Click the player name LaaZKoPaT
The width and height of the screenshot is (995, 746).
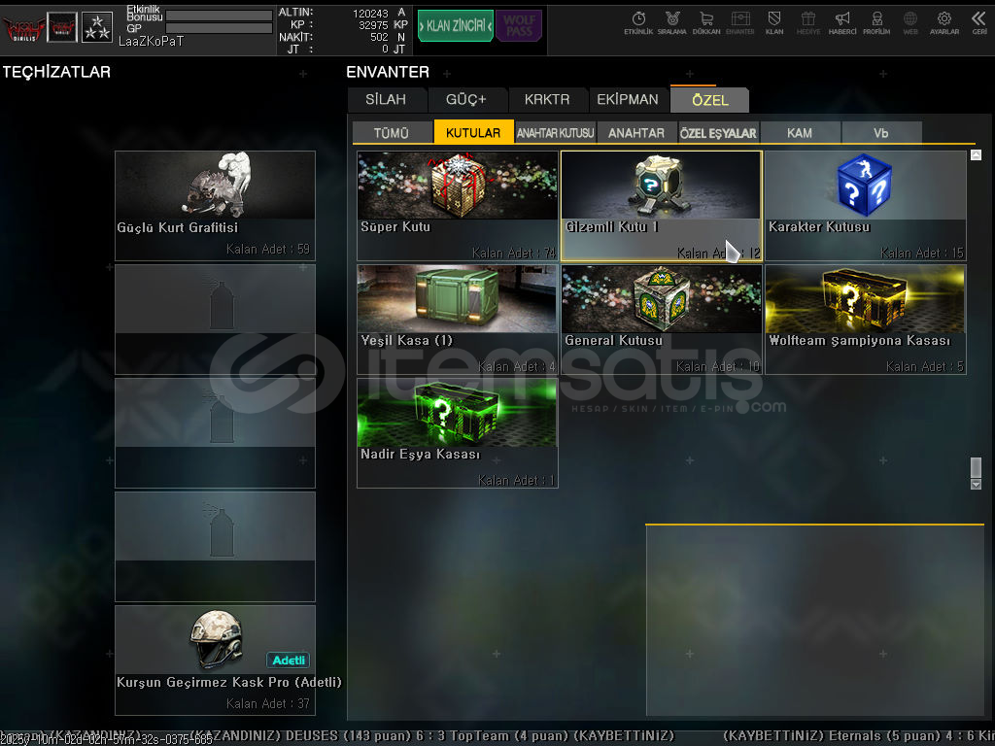151,41
